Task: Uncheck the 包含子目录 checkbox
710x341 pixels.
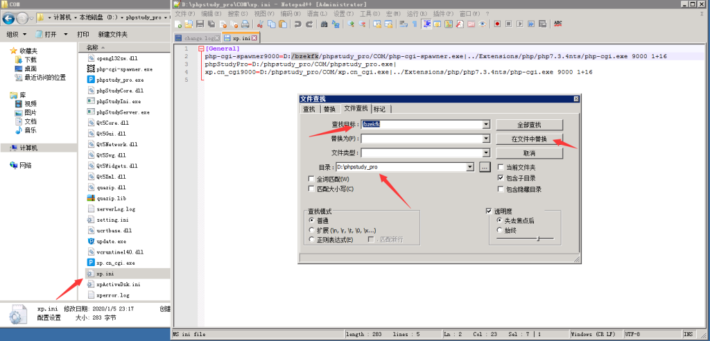Action: pyautogui.click(x=501, y=178)
